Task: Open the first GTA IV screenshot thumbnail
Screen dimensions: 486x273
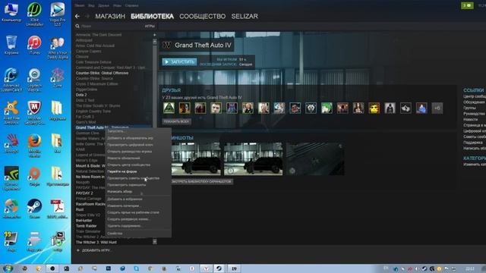Action: click(196, 158)
